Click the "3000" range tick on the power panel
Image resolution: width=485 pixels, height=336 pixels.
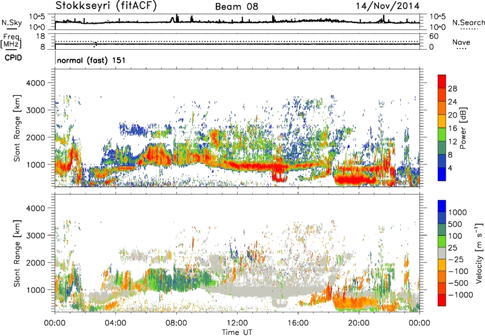pos(37,110)
